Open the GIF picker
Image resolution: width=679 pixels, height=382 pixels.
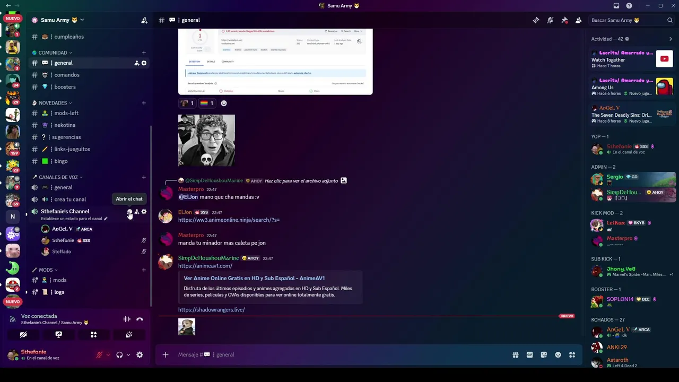coord(529,355)
